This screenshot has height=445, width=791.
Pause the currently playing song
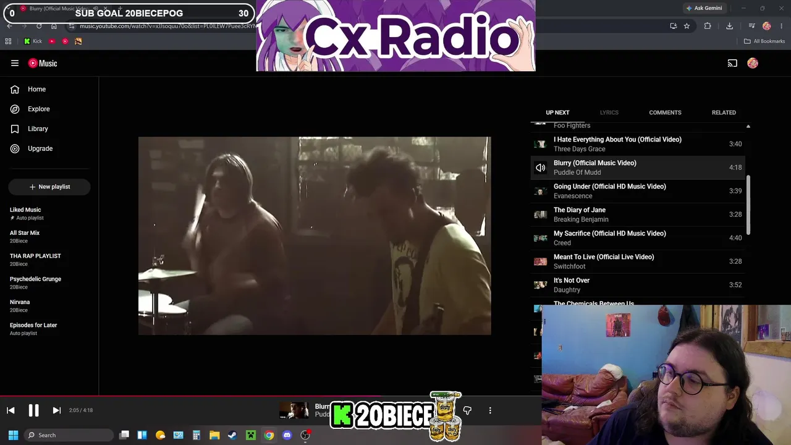33,410
